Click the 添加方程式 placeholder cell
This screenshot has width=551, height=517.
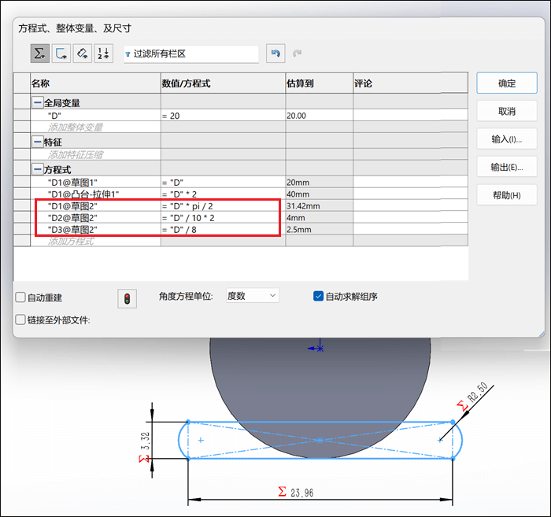[95, 241]
